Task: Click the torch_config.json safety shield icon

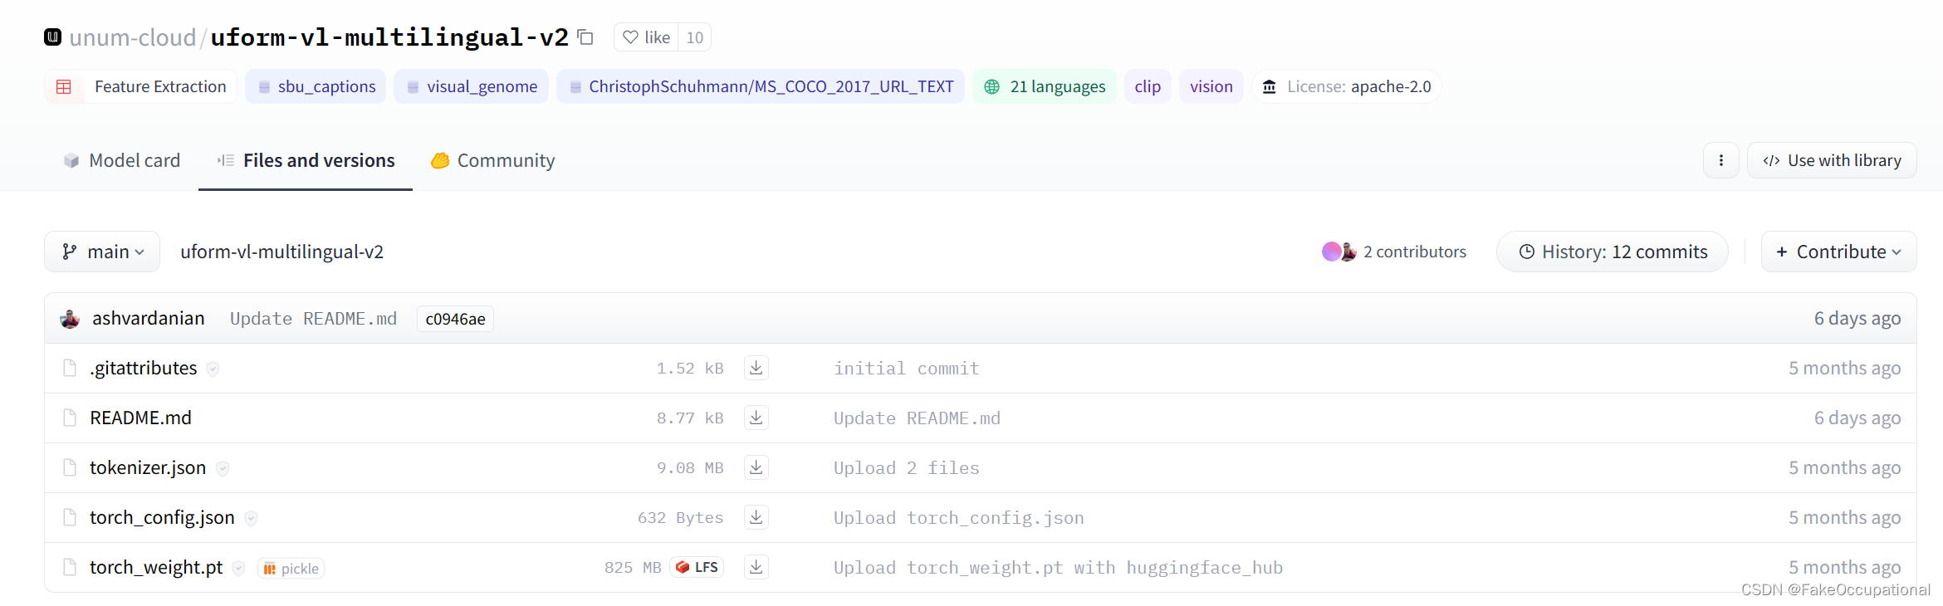Action: [251, 518]
